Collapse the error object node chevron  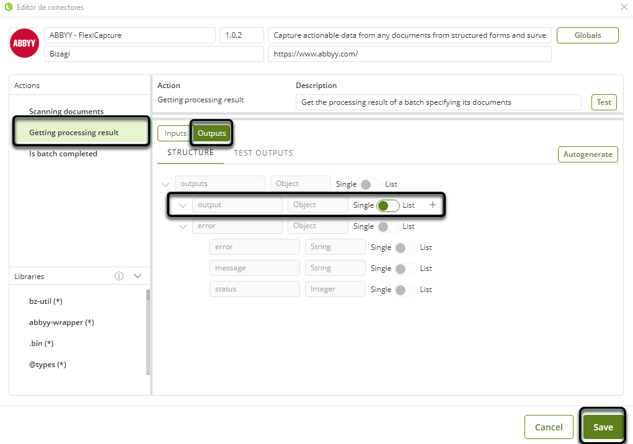pyautogui.click(x=183, y=226)
